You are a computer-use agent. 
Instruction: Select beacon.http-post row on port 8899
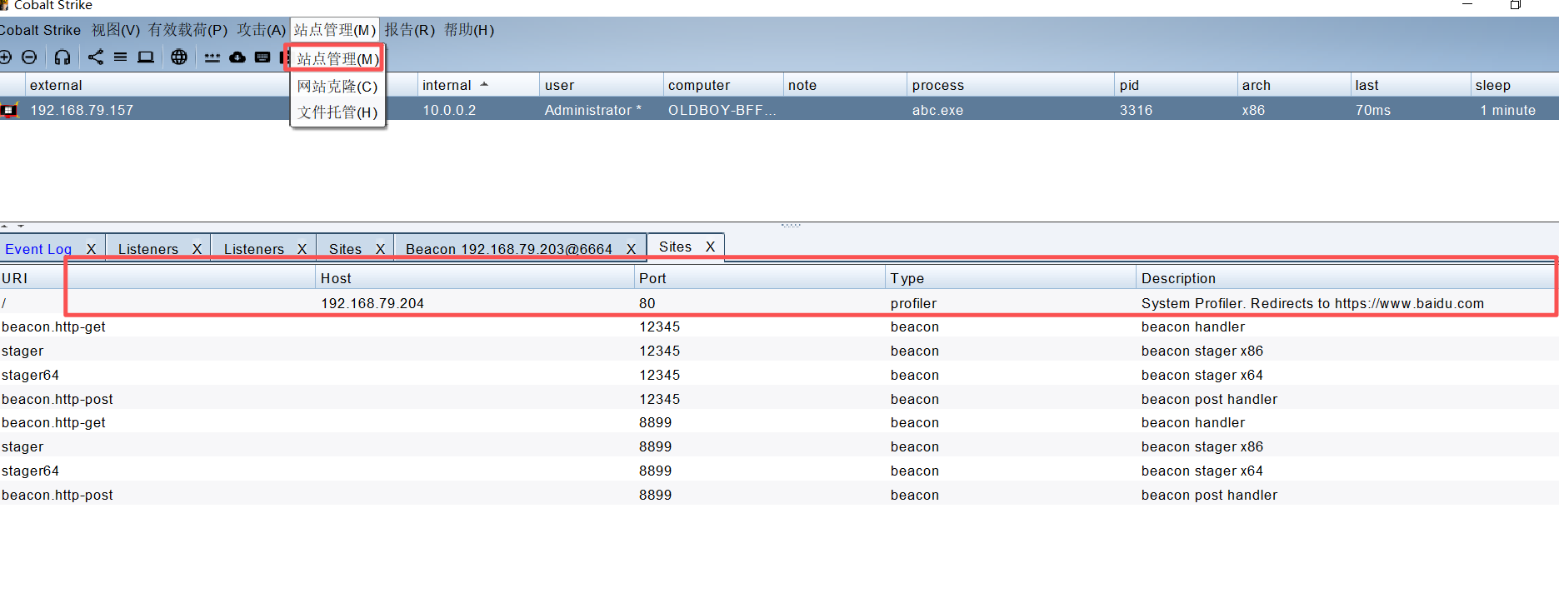click(779, 496)
